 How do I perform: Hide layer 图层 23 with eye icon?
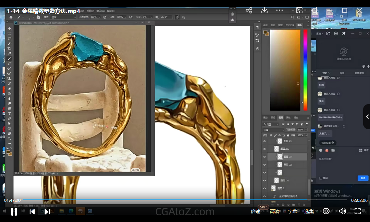(264, 157)
